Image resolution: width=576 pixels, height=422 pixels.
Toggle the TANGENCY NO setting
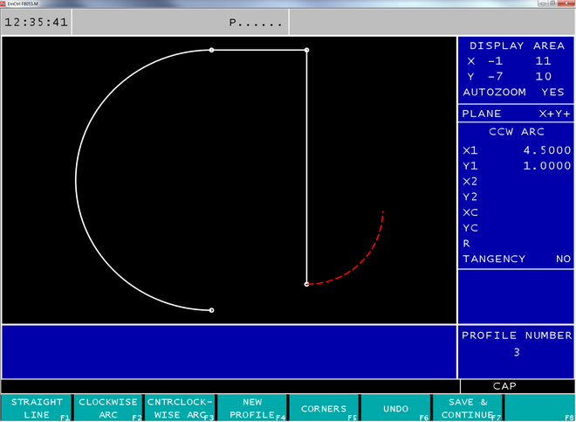point(515,259)
